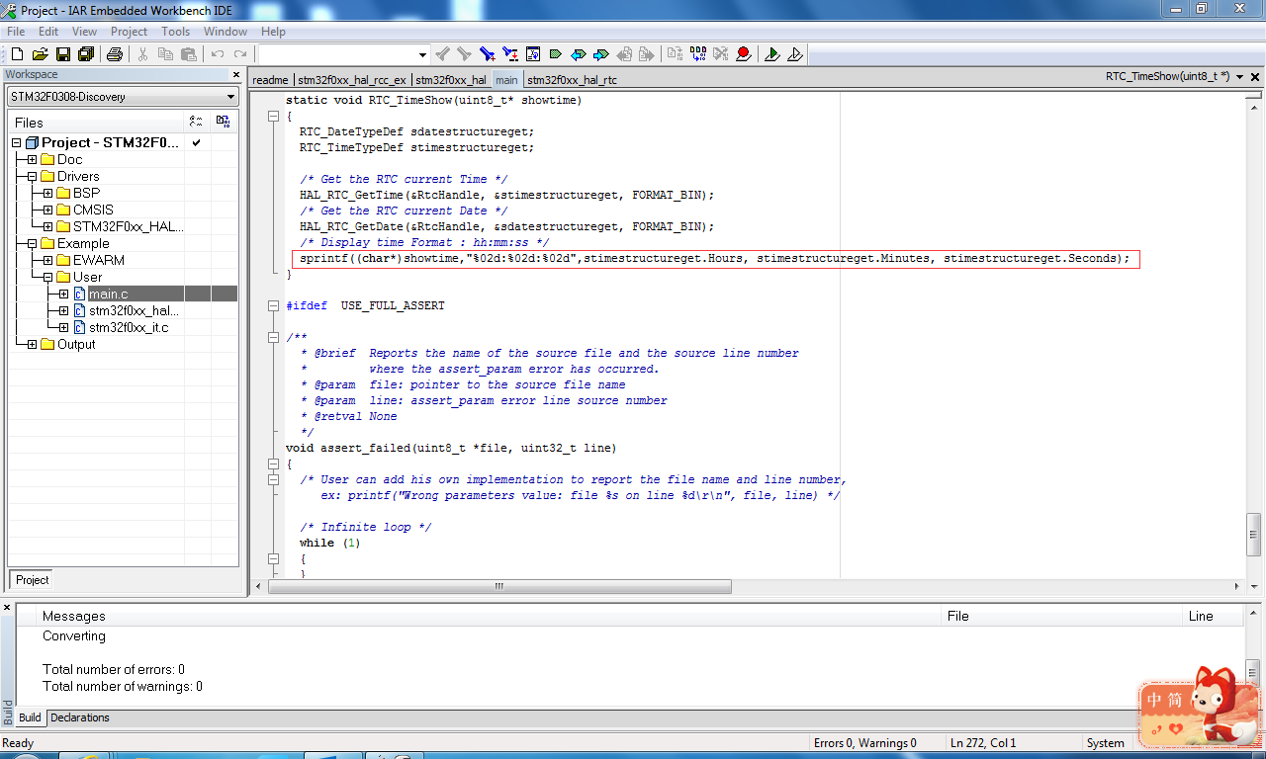Expand the Doc folder in the tree
The height and width of the screenshot is (759, 1266).
click(x=32, y=159)
